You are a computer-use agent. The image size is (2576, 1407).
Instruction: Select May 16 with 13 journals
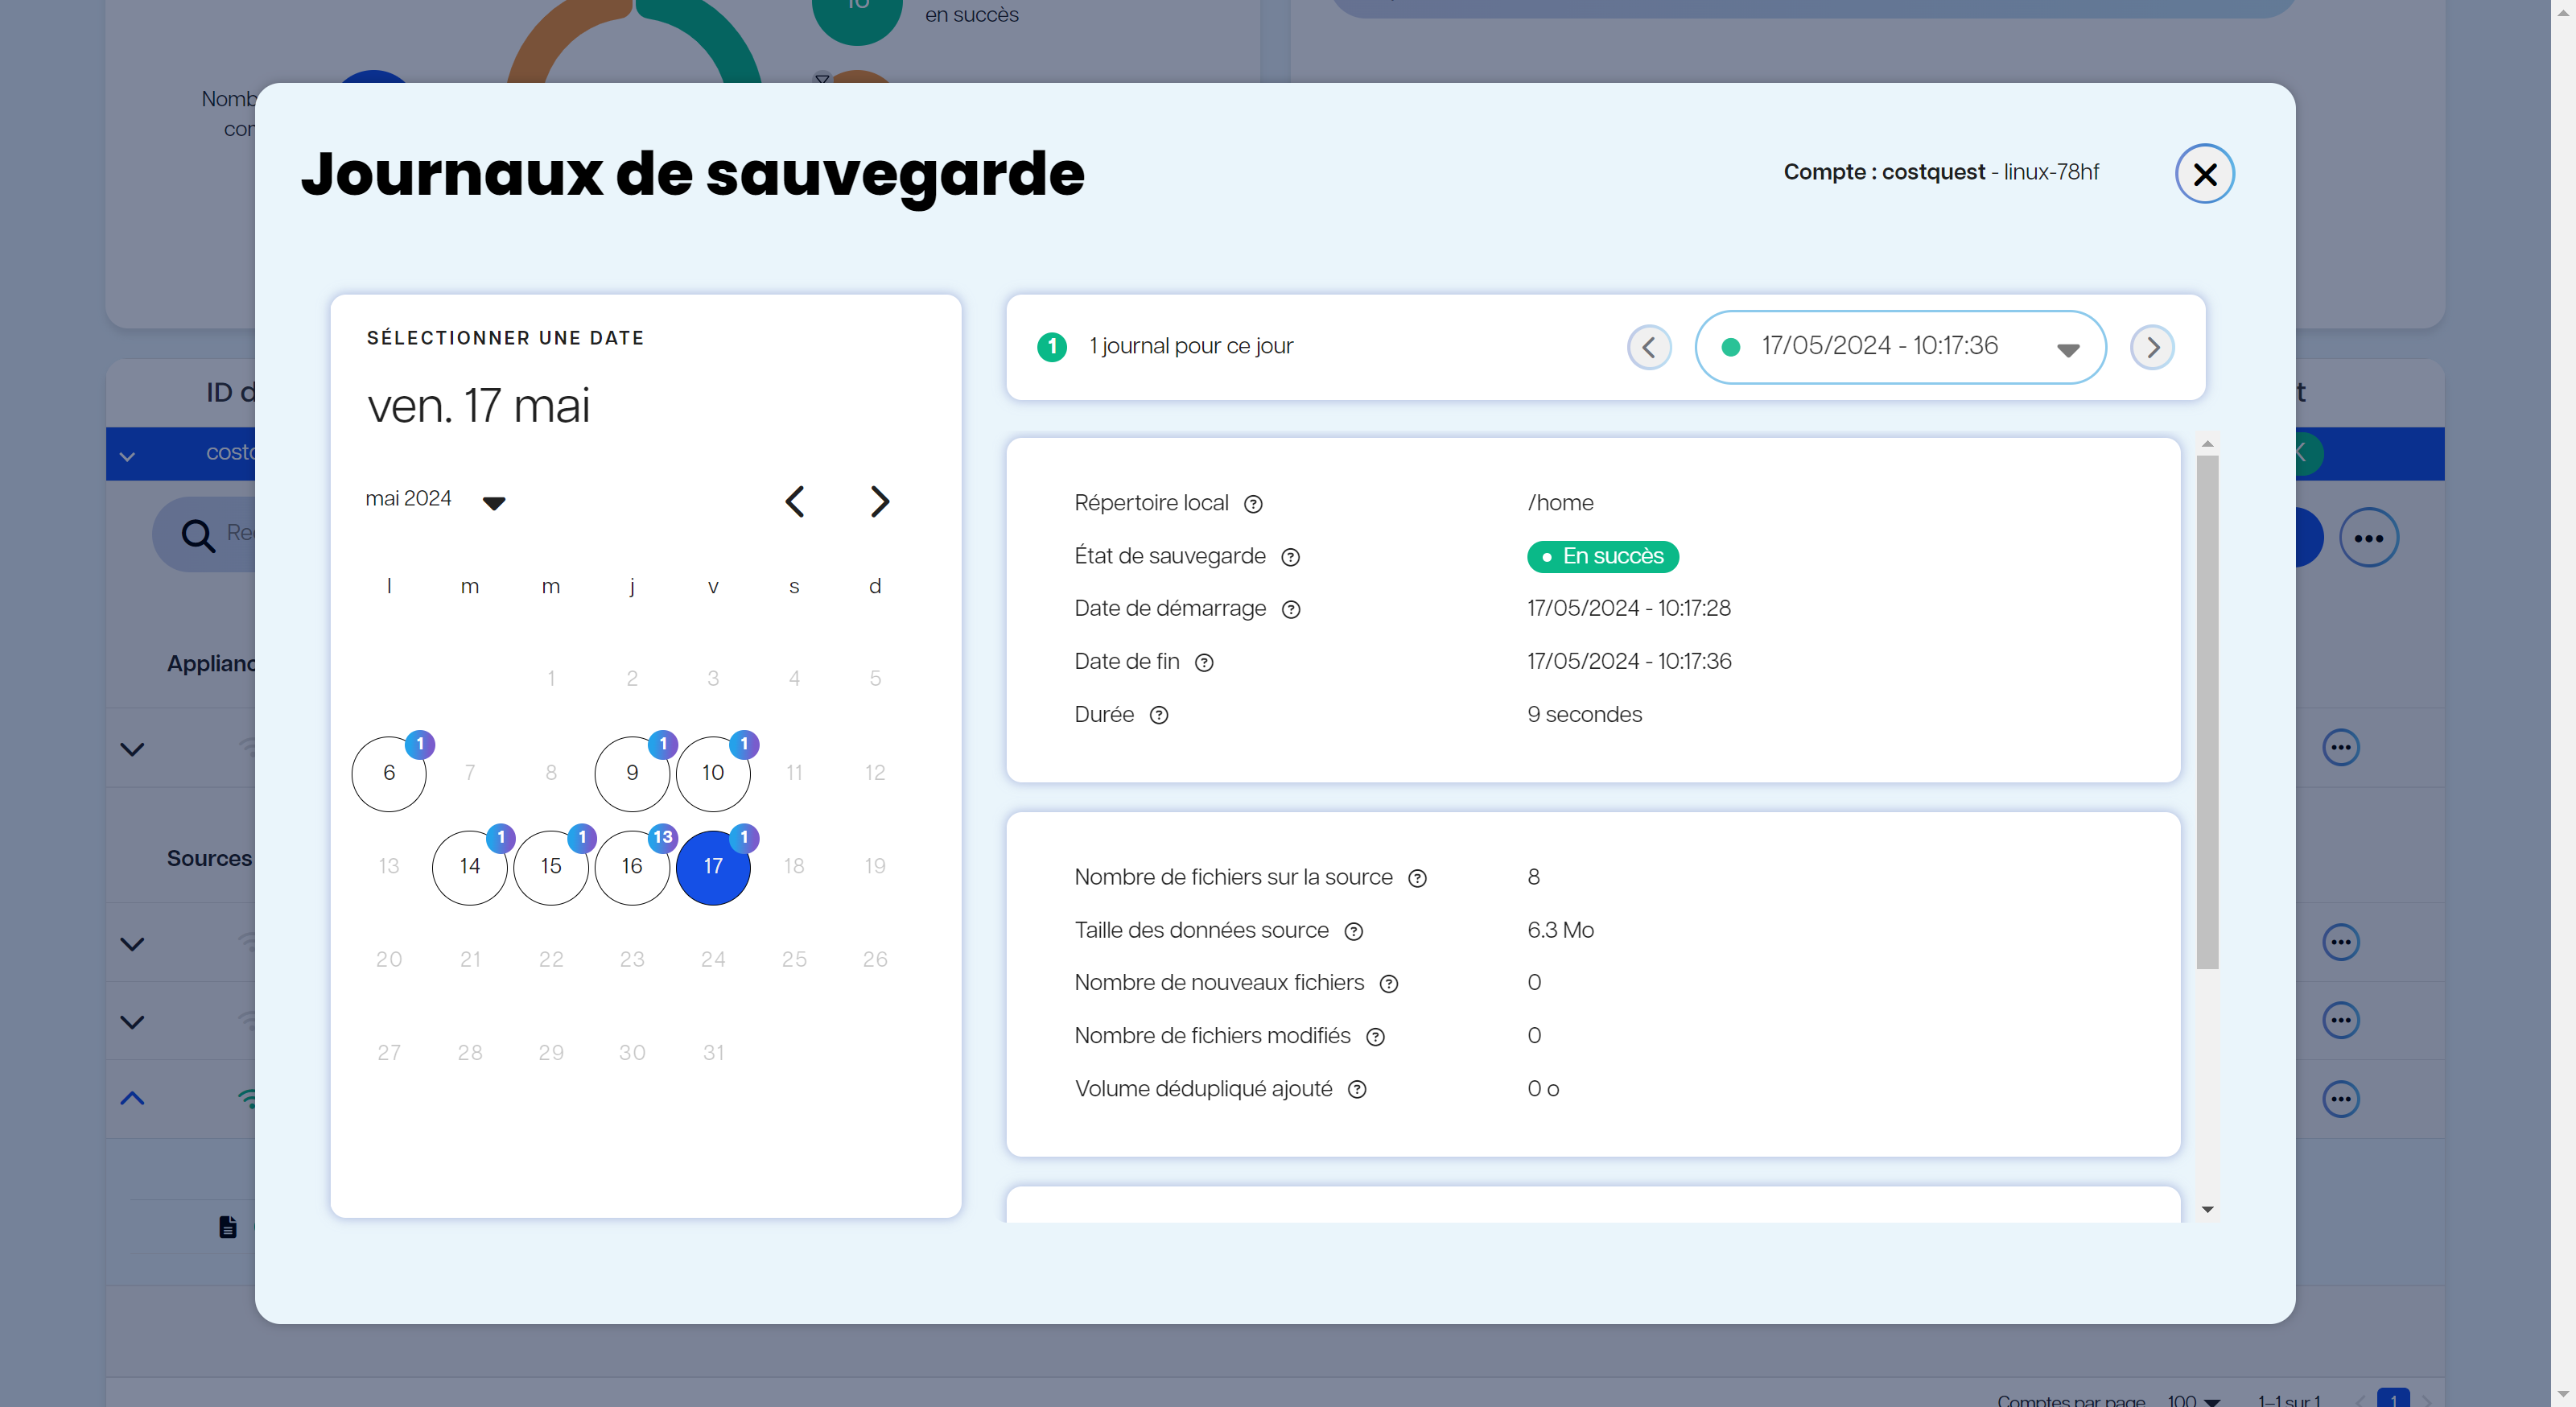click(632, 867)
